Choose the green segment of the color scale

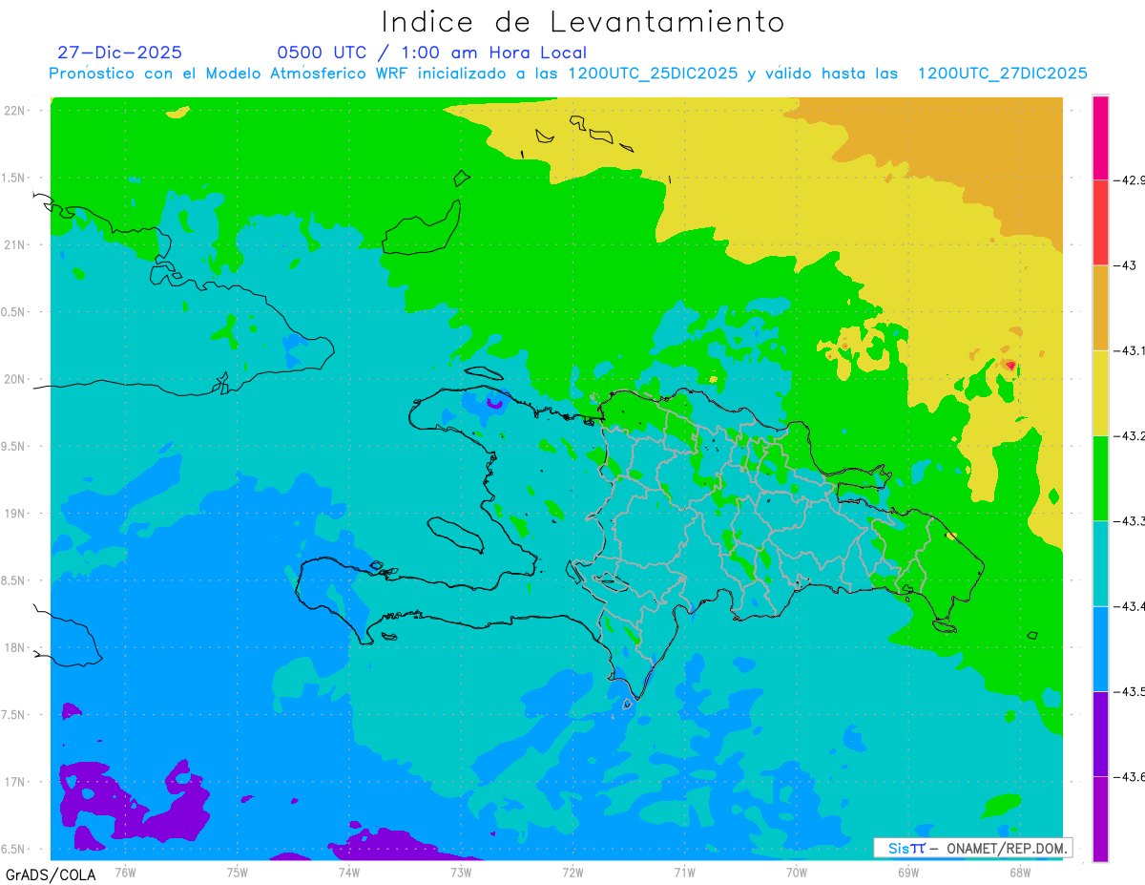click(1100, 477)
